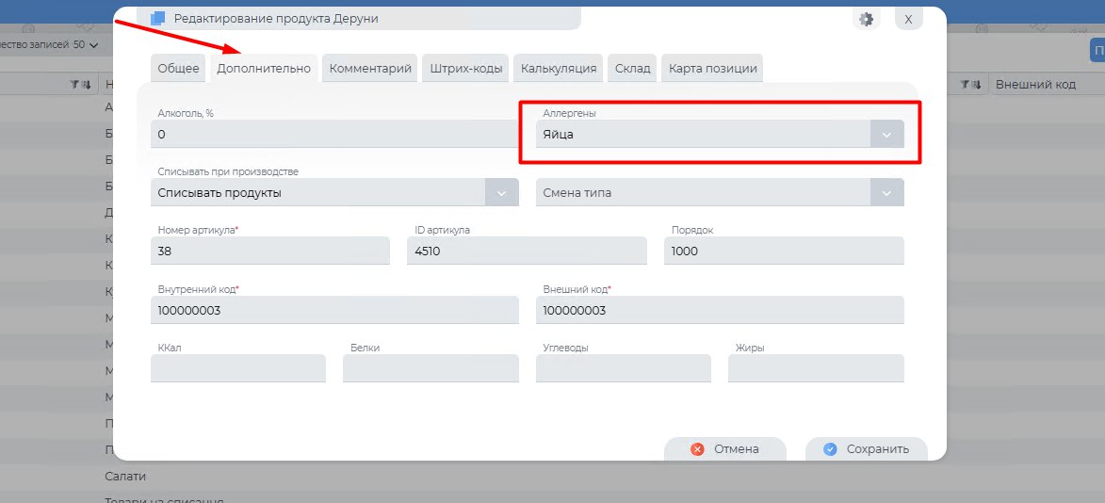
Task: Open the Склад tab
Action: (x=632, y=69)
